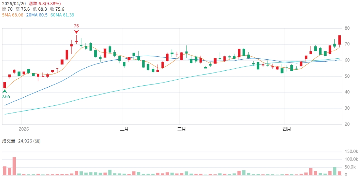
Task: Click the 2026 year label on the time axis
Action: coord(24,129)
